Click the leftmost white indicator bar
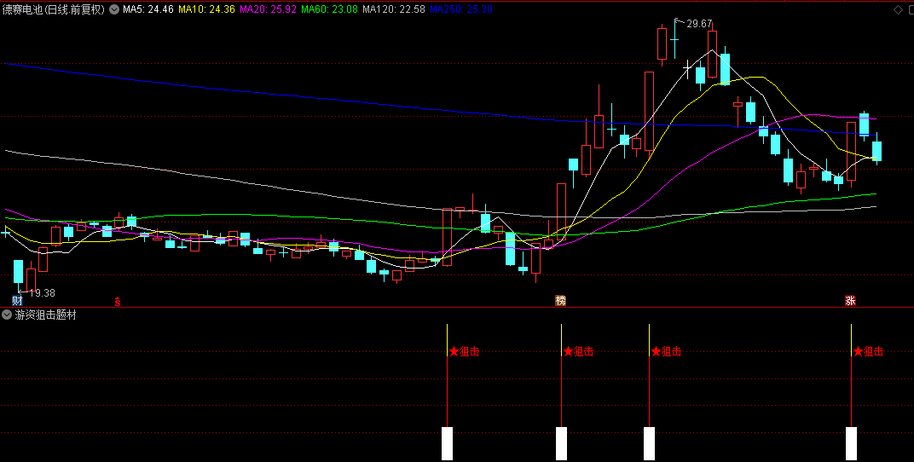Viewport: 914px width, 462px height. tap(447, 443)
